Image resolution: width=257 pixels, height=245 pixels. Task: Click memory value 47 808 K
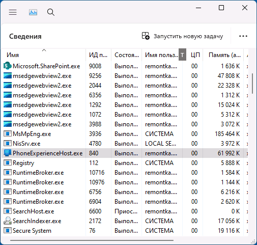(229, 76)
